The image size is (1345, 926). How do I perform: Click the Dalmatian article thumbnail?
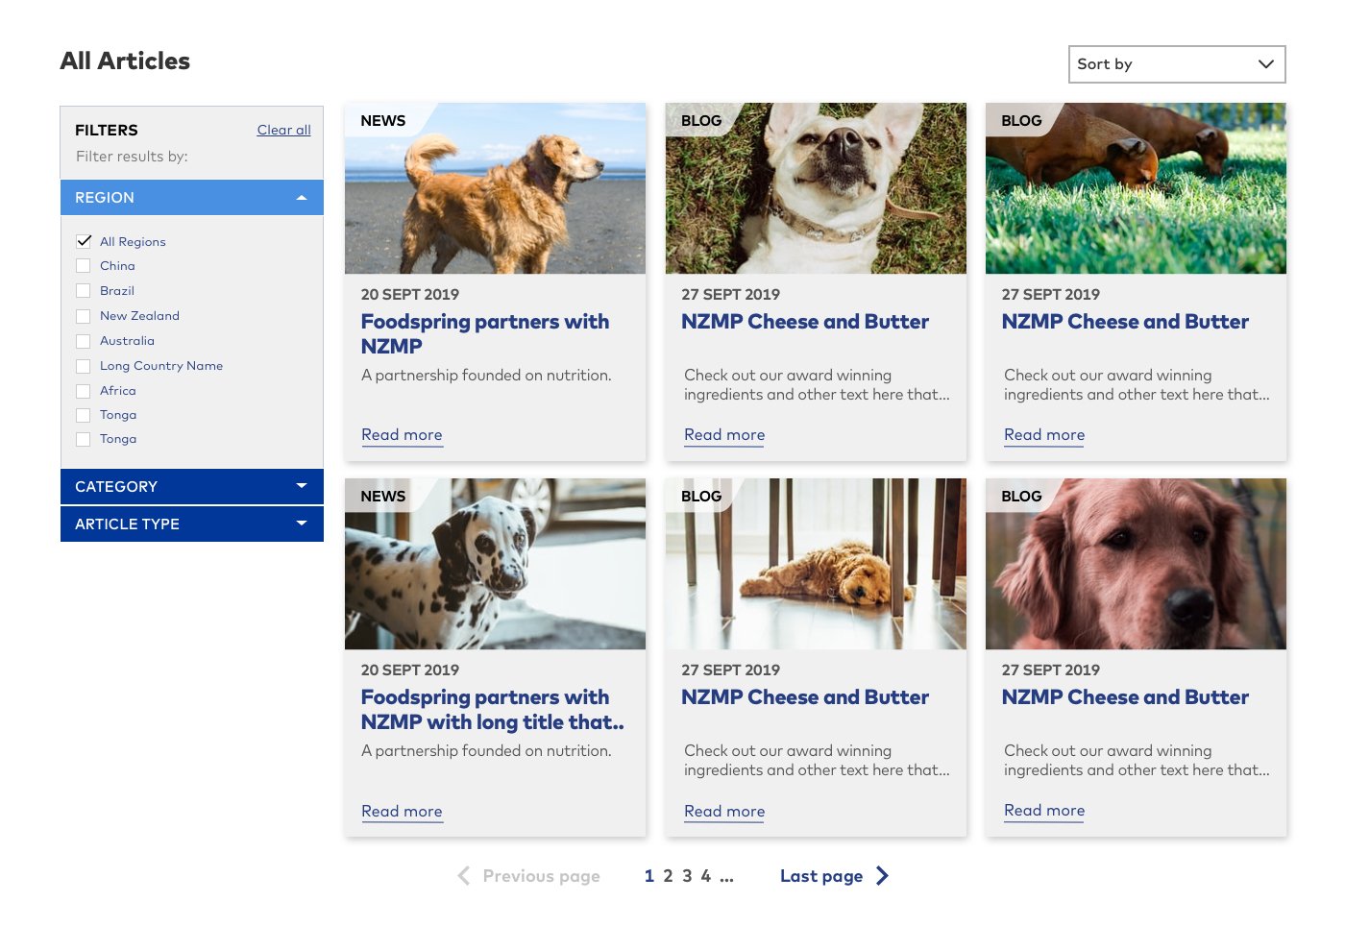click(495, 565)
